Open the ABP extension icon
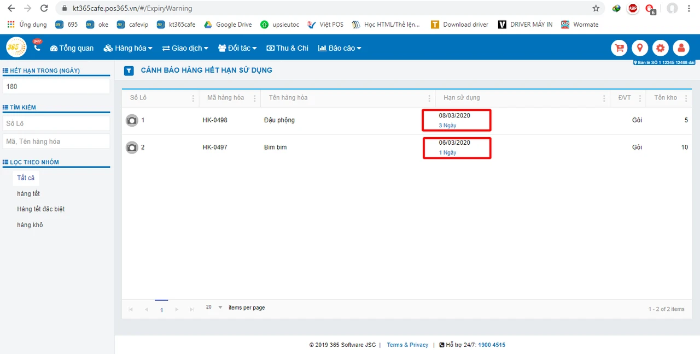The width and height of the screenshot is (700, 354). tap(633, 8)
